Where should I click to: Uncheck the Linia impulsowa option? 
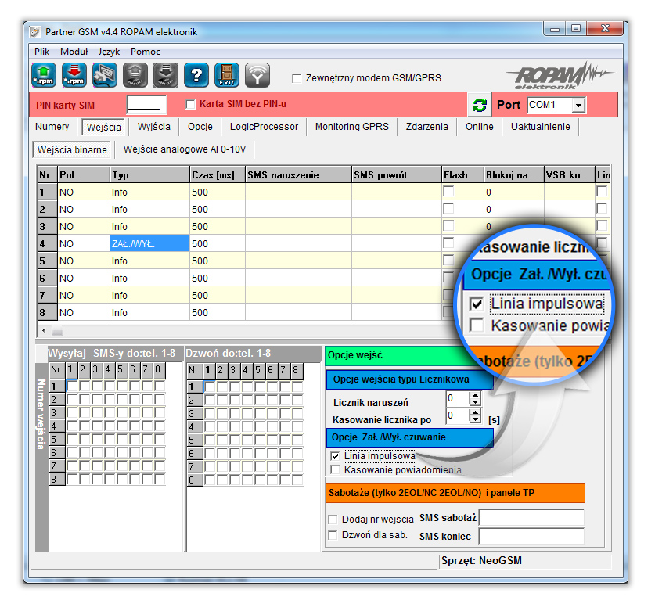(336, 455)
